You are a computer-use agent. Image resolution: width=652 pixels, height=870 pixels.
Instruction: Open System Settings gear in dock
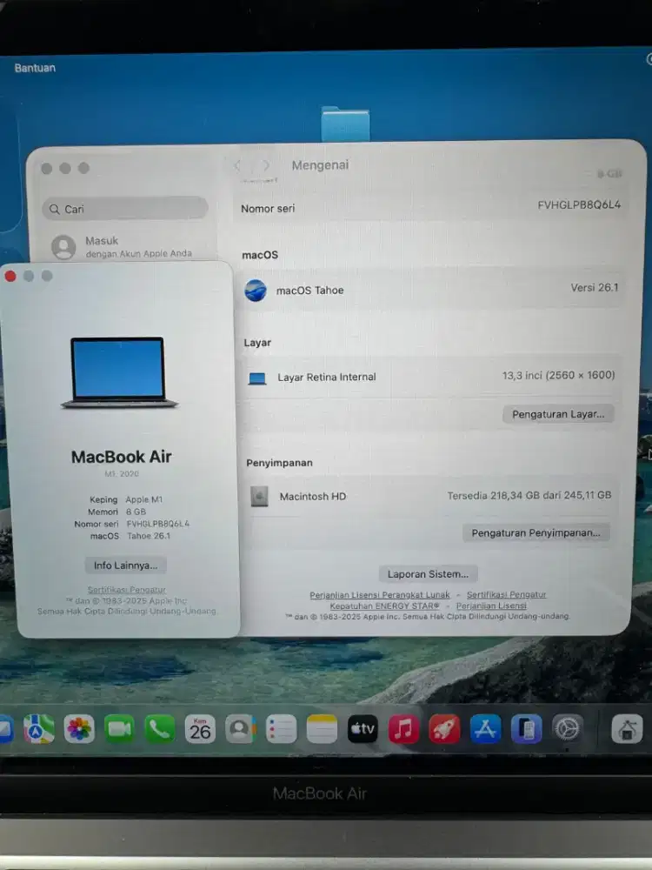[567, 728]
